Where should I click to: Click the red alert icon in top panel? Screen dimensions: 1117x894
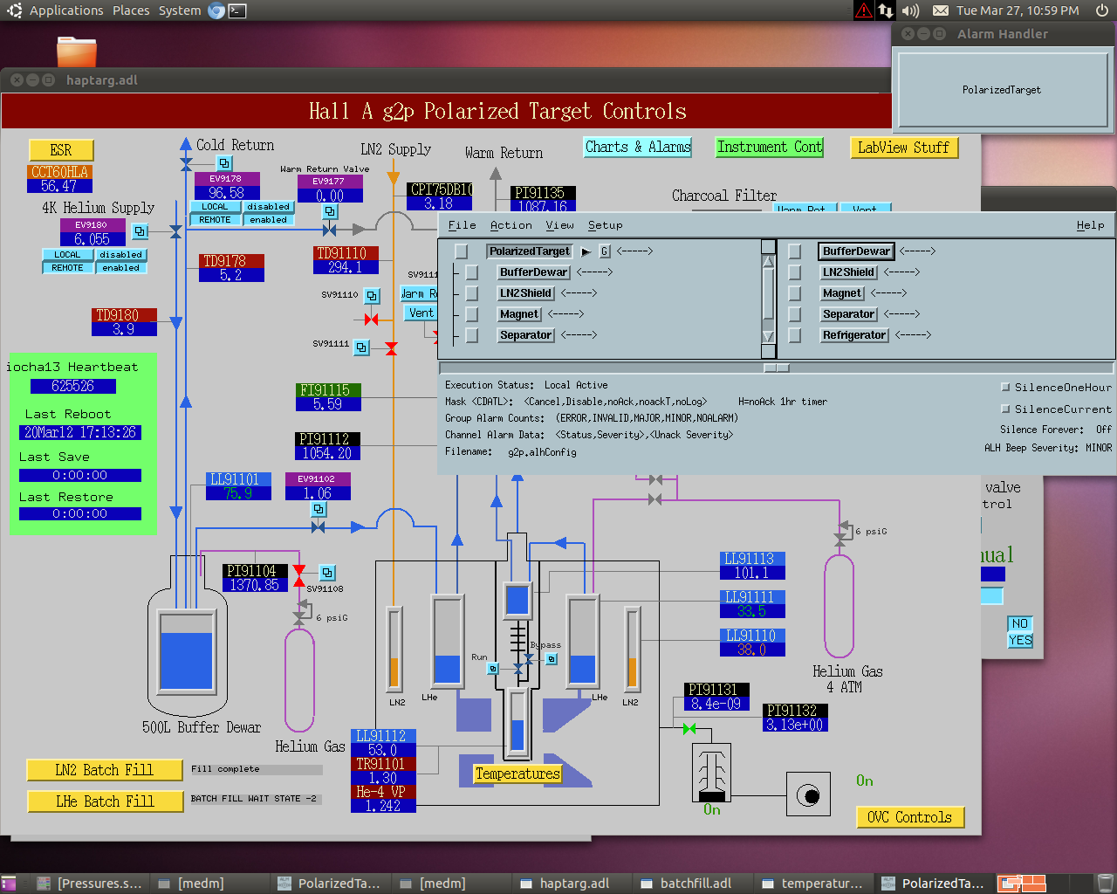pos(863,10)
